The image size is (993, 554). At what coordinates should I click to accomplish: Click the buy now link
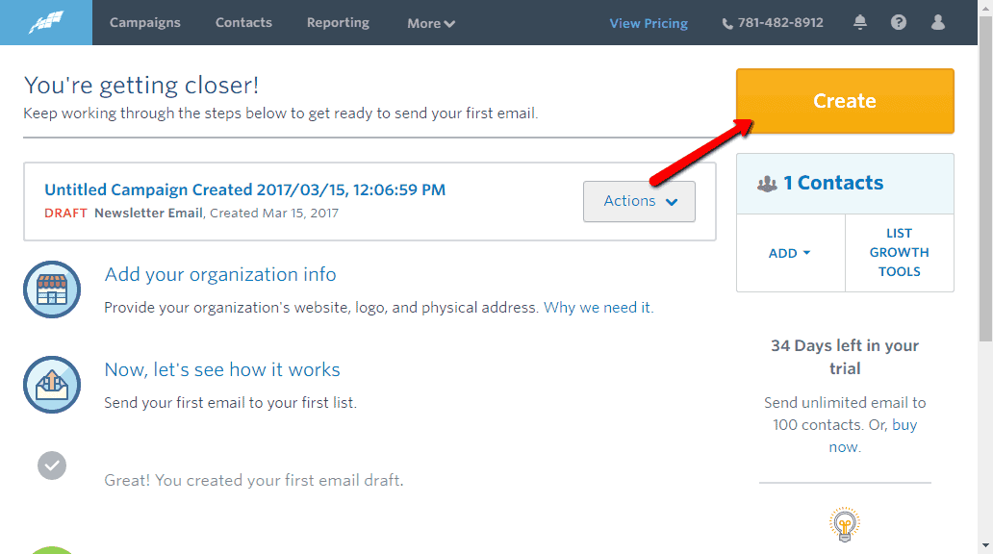point(904,425)
